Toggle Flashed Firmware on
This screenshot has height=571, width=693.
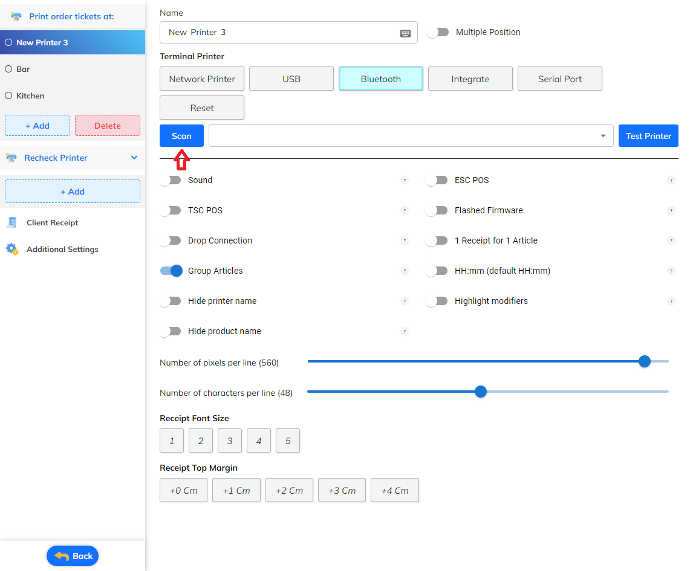(437, 210)
